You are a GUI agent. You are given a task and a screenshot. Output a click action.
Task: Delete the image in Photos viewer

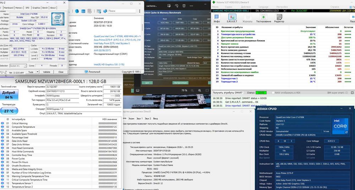pyautogui.click(x=184, y=6)
